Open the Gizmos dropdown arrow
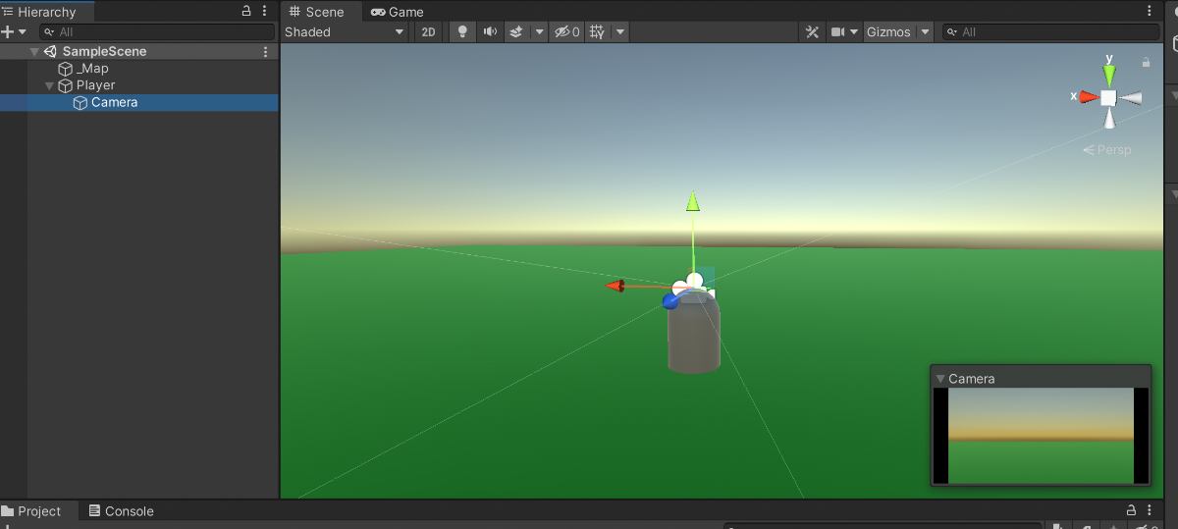The image size is (1178, 529). pyautogui.click(x=924, y=31)
